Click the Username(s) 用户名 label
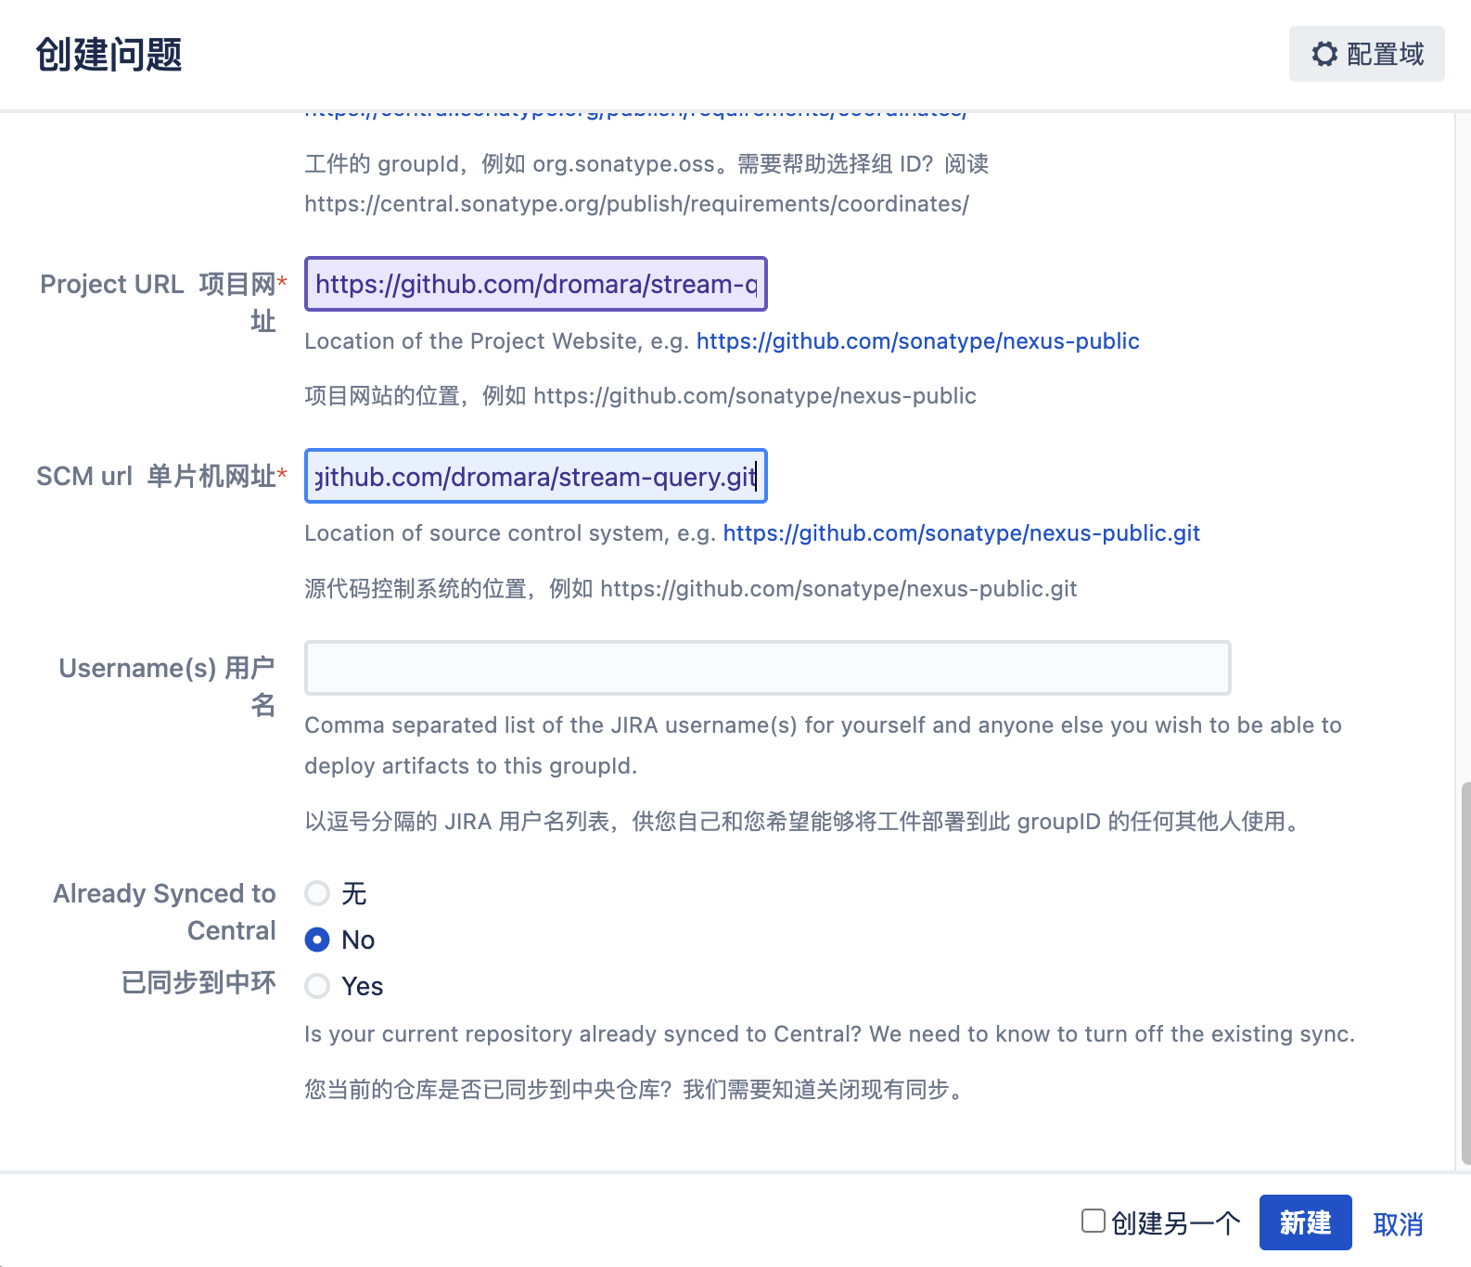1471x1267 pixels. click(167, 669)
